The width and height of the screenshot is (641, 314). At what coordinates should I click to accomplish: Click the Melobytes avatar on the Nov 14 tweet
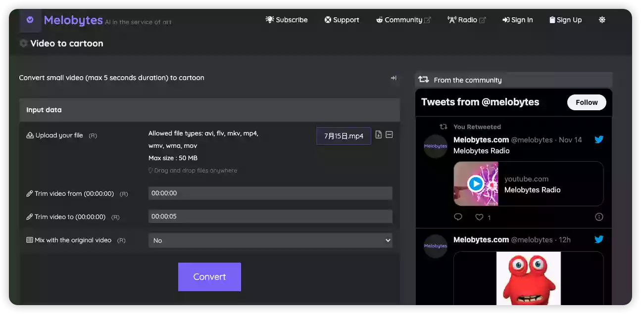tap(436, 146)
